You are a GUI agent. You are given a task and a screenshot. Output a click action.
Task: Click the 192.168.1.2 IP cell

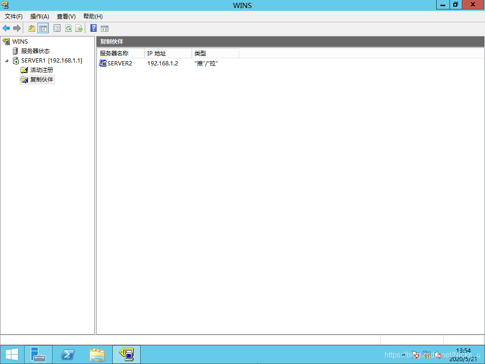point(163,64)
